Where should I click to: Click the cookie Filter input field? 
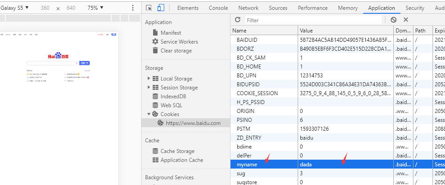[x=313, y=20]
